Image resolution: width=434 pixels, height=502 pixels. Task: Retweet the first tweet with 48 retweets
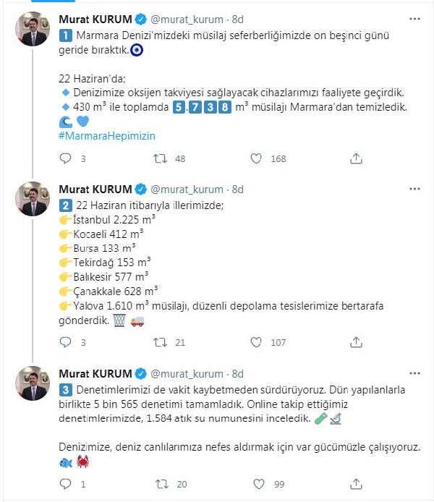(x=162, y=158)
